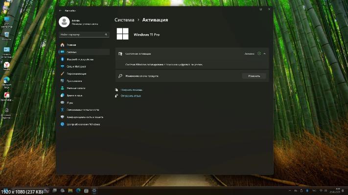Image resolution: width=348 pixels, height=195 pixels.
Task: Open Центр обновления Windows
Action: click(84, 124)
